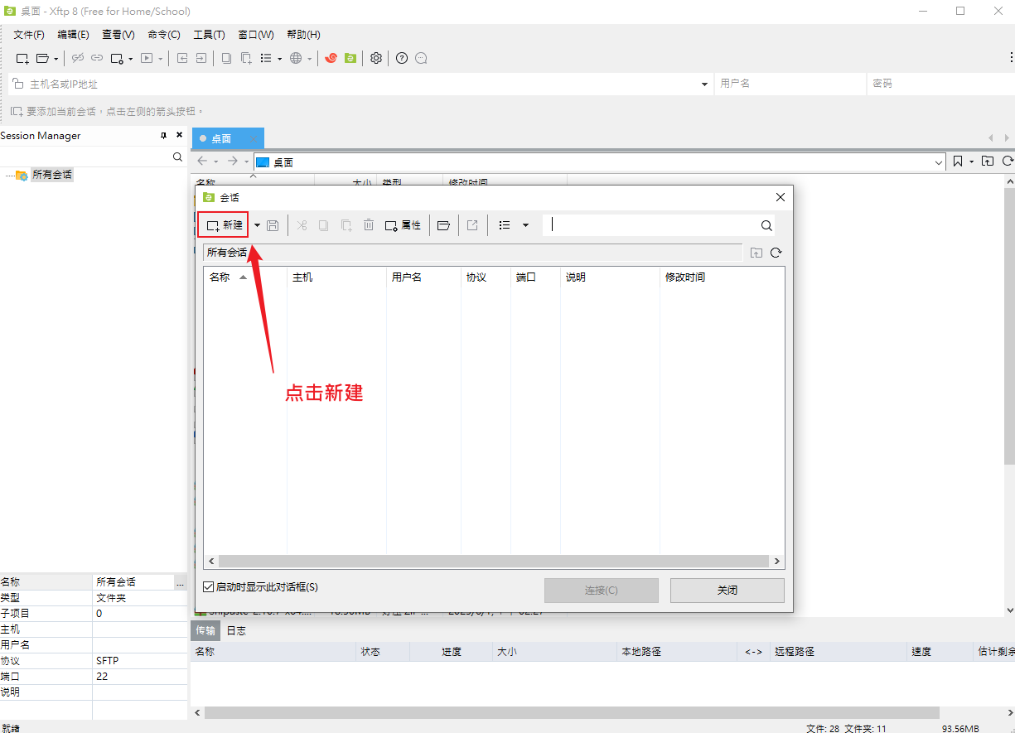Expand the 桌面 local path combo box

point(939,162)
